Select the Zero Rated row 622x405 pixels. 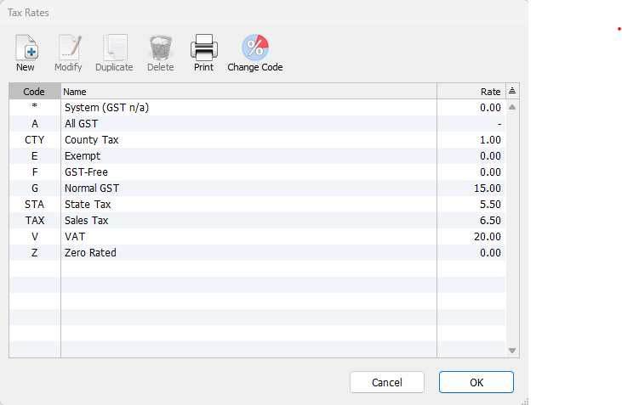click(257, 252)
